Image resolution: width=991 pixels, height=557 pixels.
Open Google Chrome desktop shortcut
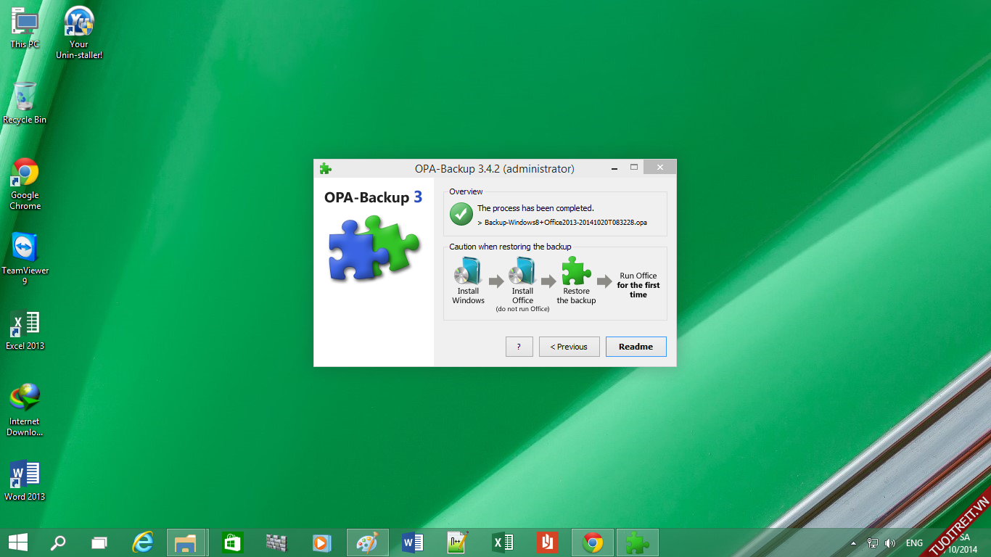(25, 173)
